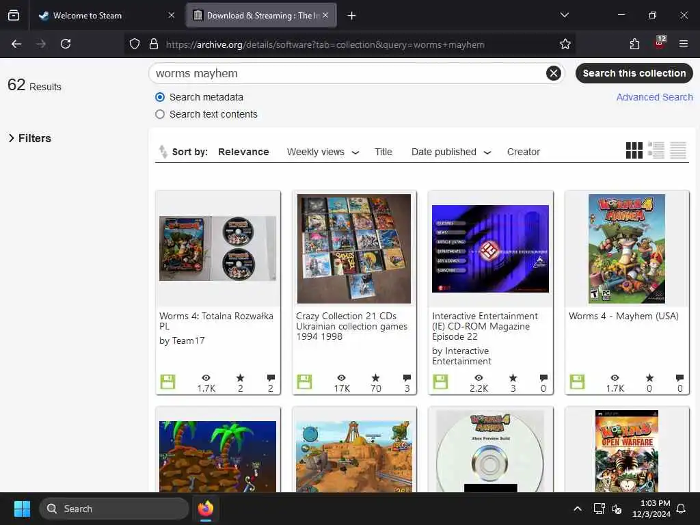Click Interactive Entertainment CD-ROM Magazine title
This screenshot has height=525, width=700.
pyautogui.click(x=485, y=326)
